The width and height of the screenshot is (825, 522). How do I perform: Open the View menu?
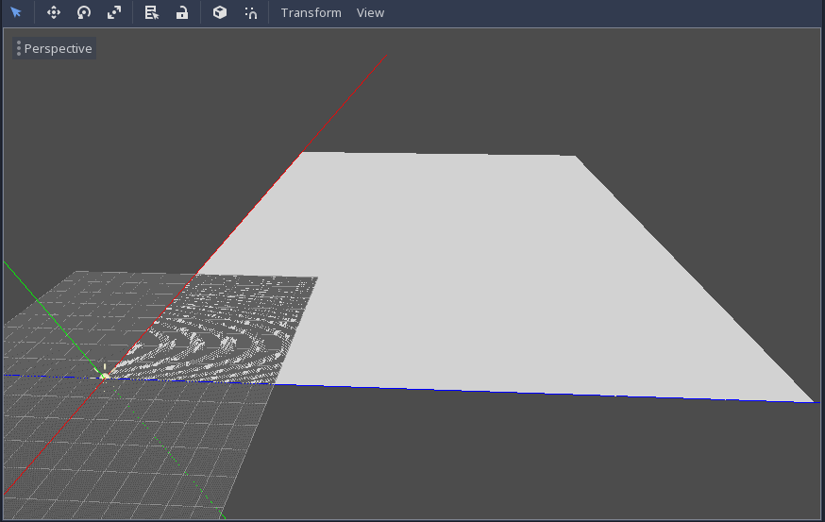tap(370, 13)
